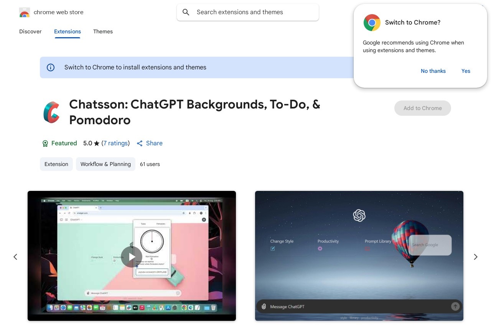
Task: Click the Chatsson extension logo
Action: [x=51, y=112]
